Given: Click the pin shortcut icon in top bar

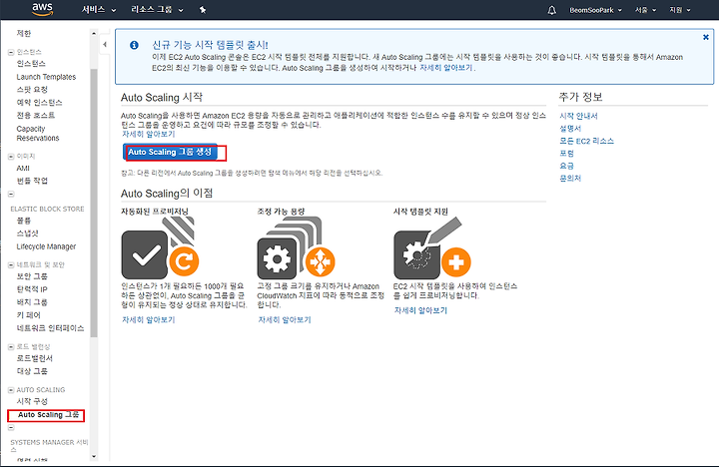Looking at the screenshot, I should click(x=202, y=10).
